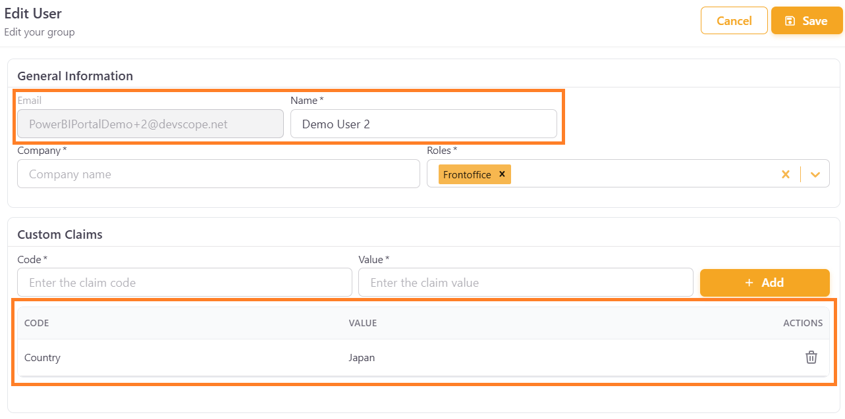The height and width of the screenshot is (419, 845).
Task: Click the CODE column header
Action: (36, 323)
